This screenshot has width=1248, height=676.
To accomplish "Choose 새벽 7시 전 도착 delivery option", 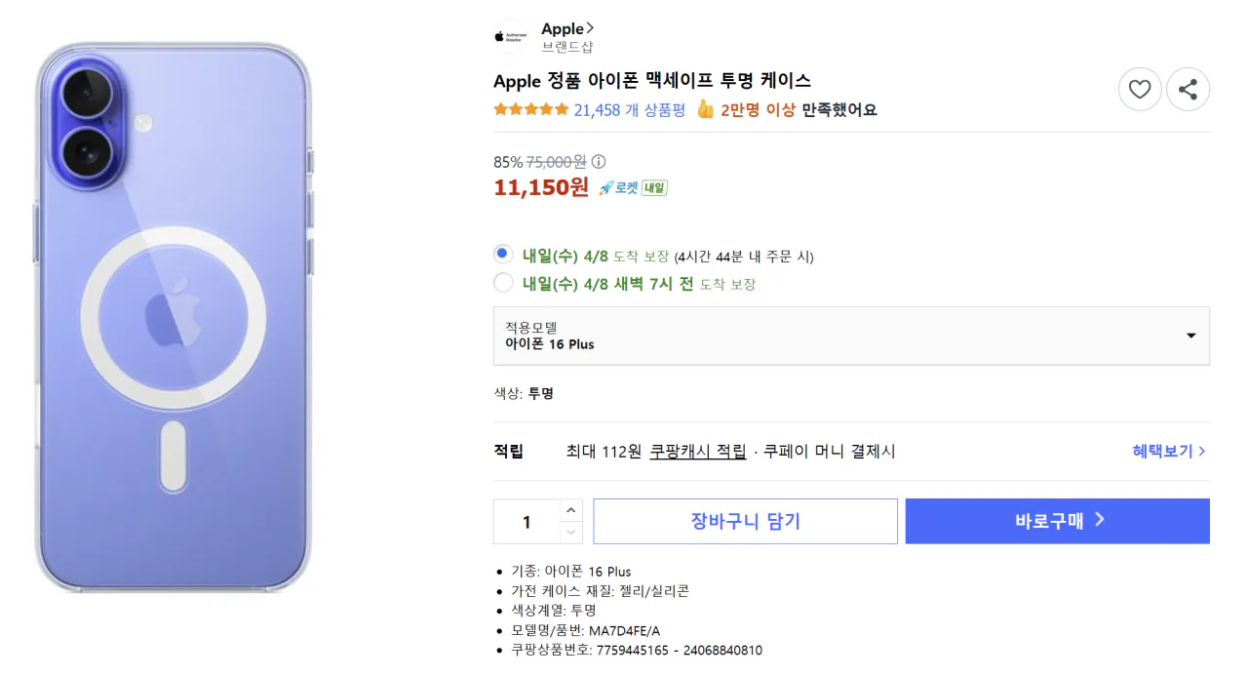I will (503, 283).
